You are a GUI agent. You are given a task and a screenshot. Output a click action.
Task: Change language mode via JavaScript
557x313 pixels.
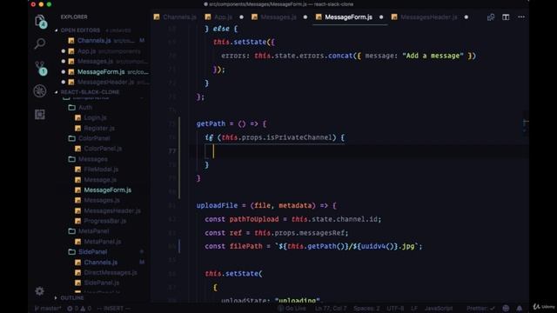pyautogui.click(x=439, y=309)
